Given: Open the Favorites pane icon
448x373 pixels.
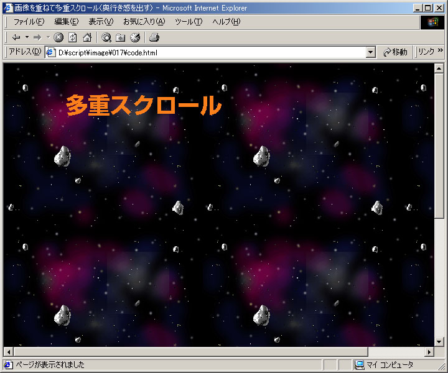Looking at the screenshot, I should [121, 37].
